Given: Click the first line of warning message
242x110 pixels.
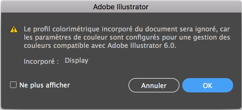Looking at the screenshot, I should point(127,29).
